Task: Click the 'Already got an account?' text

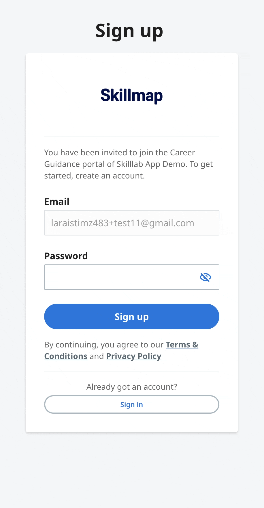Action: pos(132,387)
